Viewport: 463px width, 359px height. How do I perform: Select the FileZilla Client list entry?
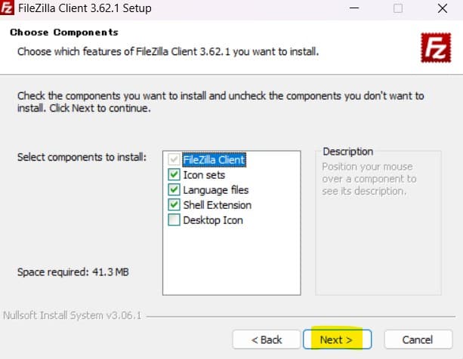coord(214,160)
